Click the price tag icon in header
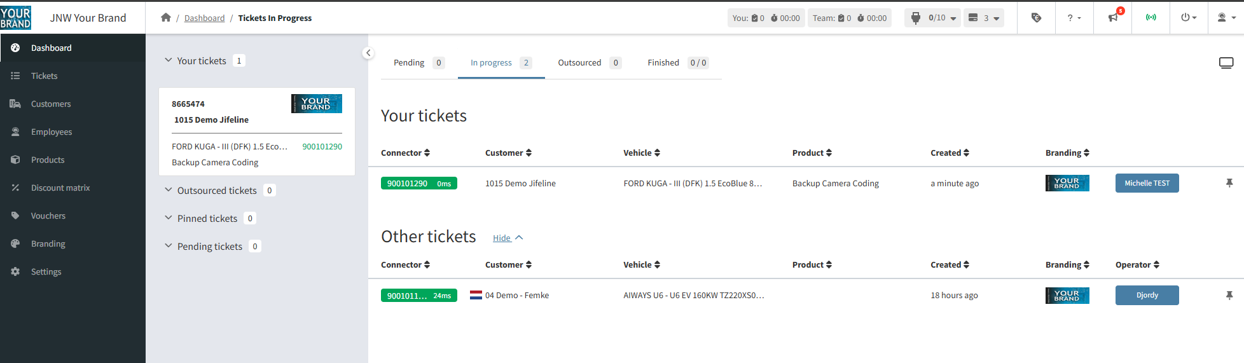Screen dimensions: 1244x363 point(1036,18)
